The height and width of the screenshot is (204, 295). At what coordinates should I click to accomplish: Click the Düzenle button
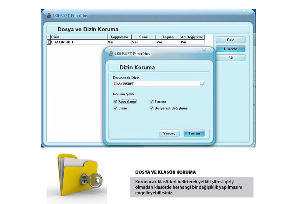(230, 49)
